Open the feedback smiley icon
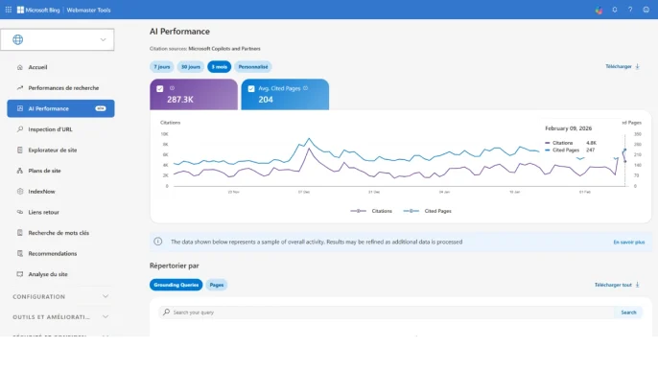658x370 pixels. (x=646, y=10)
